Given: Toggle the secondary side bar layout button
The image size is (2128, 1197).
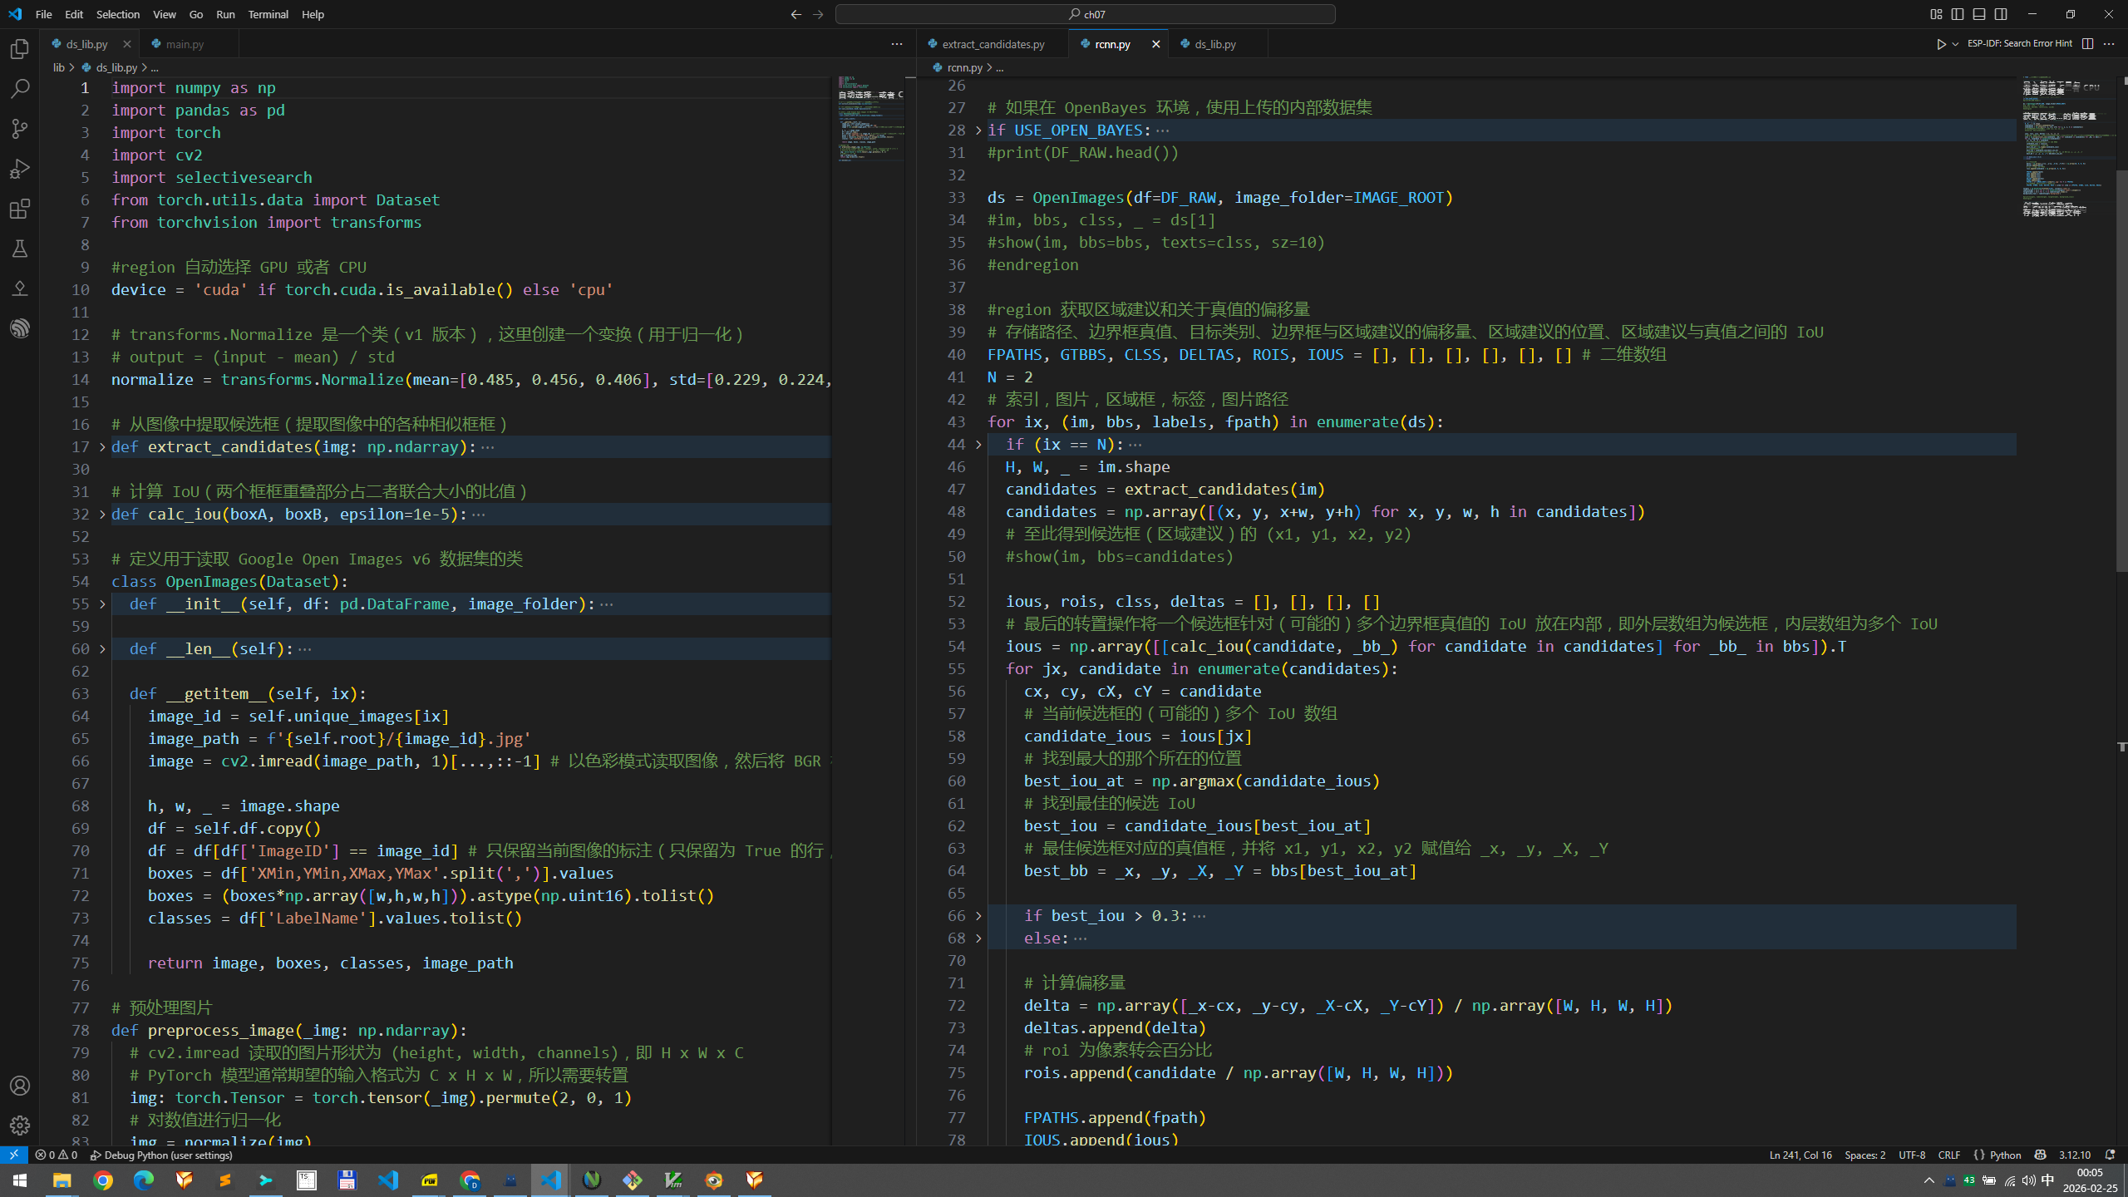Looking at the screenshot, I should tap(2001, 14).
